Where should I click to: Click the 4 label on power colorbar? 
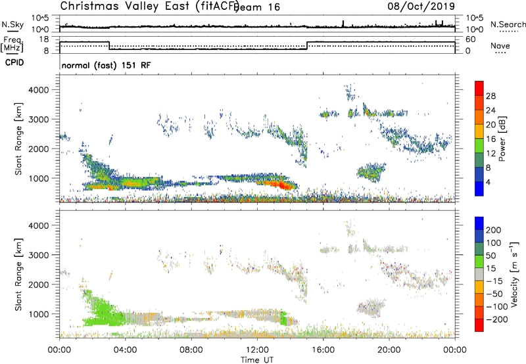coord(488,182)
